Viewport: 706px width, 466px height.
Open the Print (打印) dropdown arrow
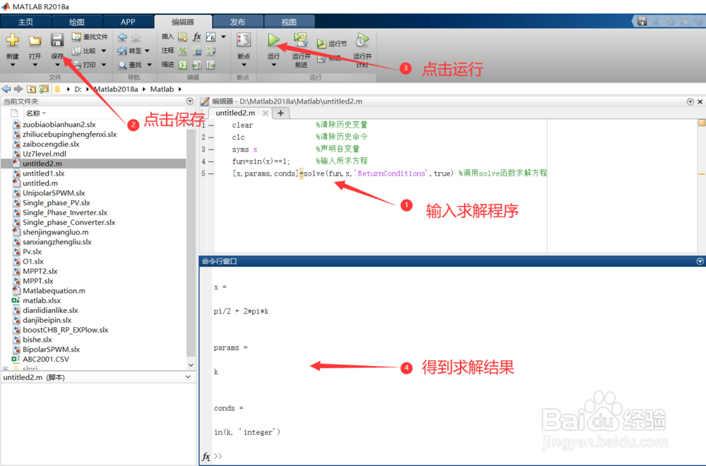pos(104,65)
